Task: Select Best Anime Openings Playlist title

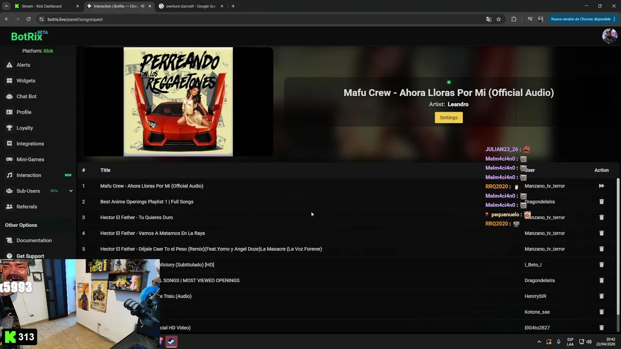Action: [x=147, y=202]
